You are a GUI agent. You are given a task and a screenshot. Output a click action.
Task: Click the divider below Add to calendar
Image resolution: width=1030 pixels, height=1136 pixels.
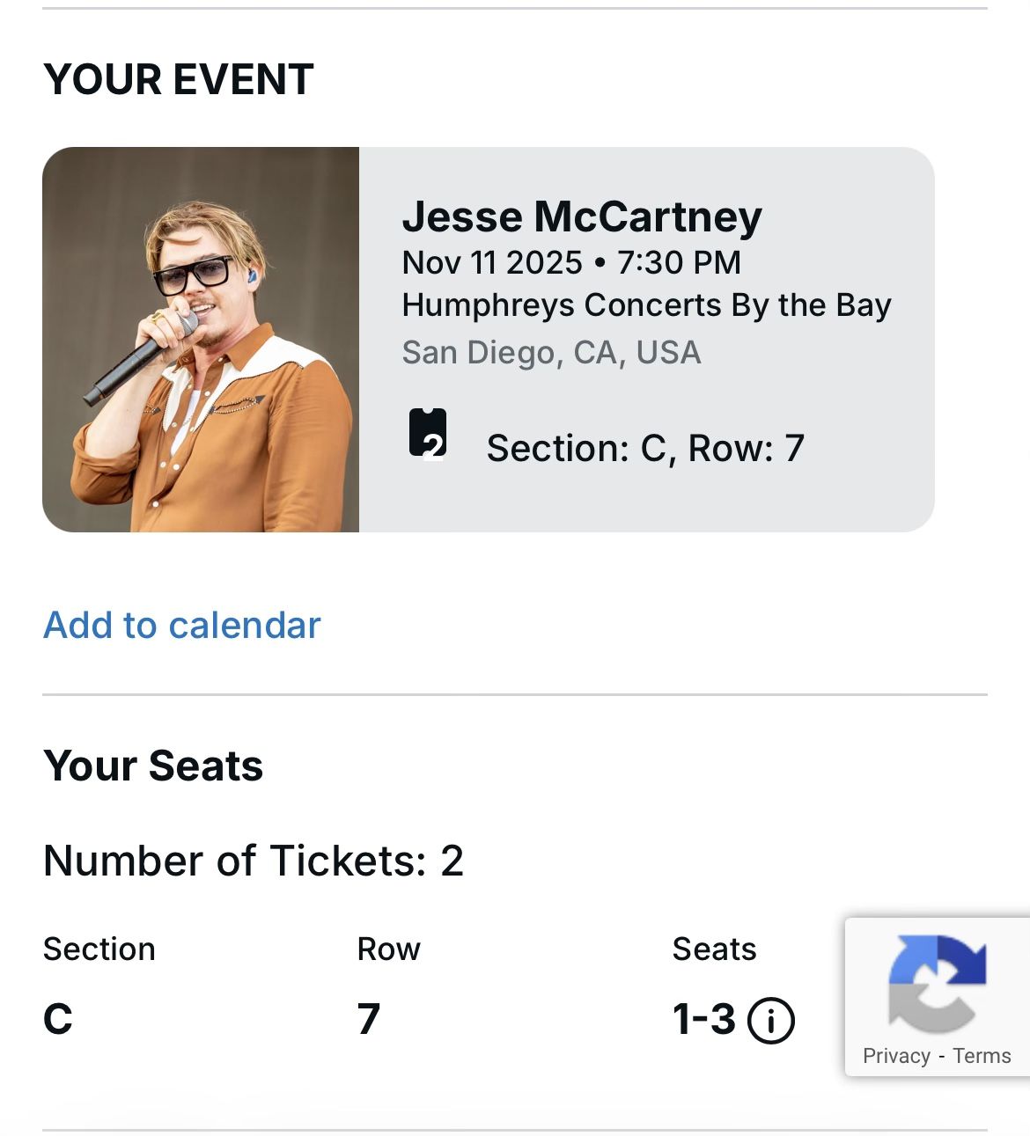[x=515, y=693]
